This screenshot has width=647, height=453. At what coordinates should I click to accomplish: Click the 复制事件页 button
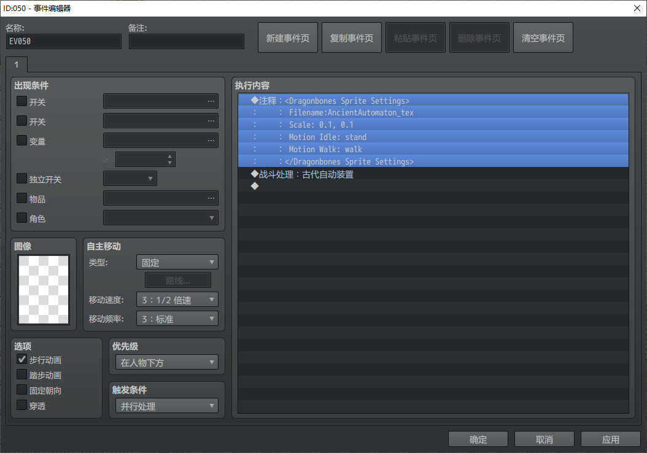click(x=352, y=38)
